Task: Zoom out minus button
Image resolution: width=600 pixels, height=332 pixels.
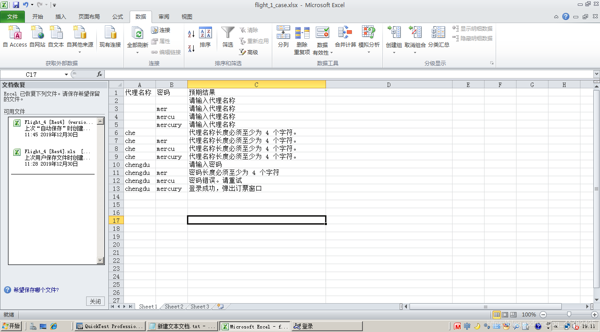Action: pyautogui.click(x=544, y=315)
